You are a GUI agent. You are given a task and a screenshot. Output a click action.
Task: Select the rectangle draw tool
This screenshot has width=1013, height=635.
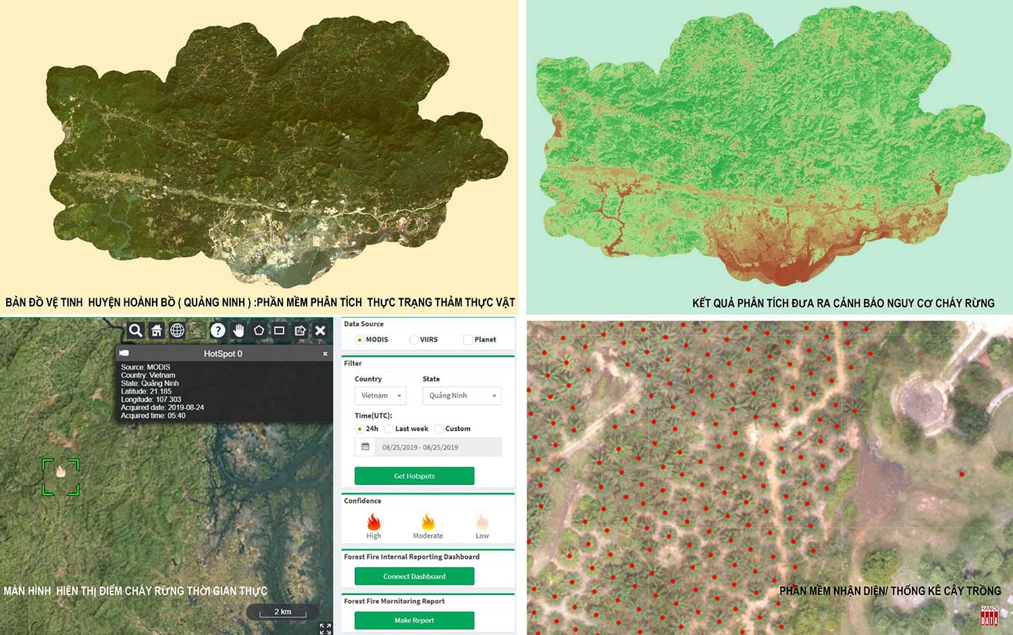click(279, 330)
